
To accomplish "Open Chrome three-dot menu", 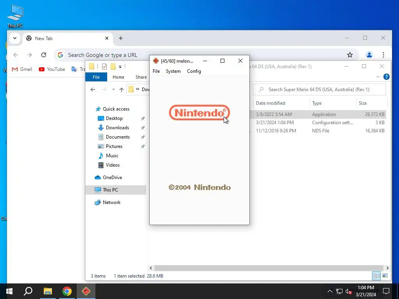I will click(383, 55).
